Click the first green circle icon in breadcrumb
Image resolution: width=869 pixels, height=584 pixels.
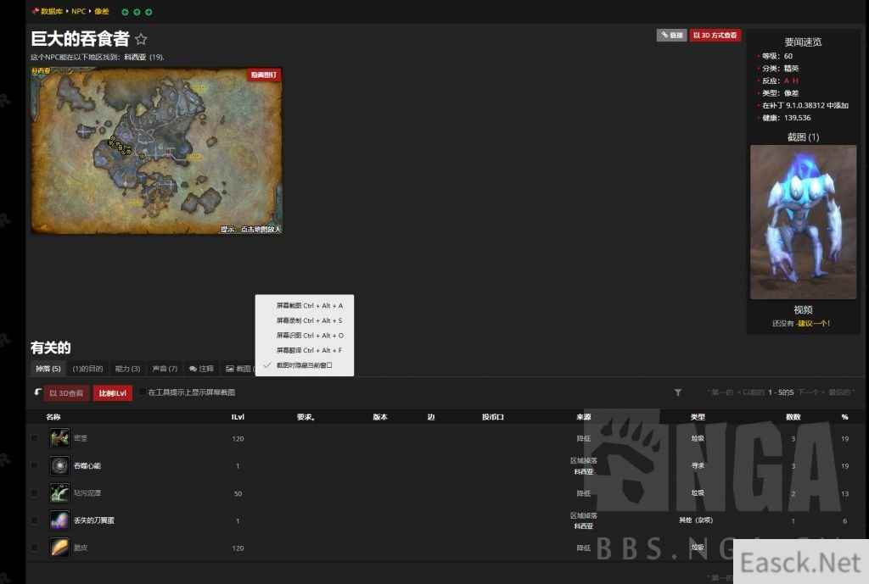pos(125,12)
